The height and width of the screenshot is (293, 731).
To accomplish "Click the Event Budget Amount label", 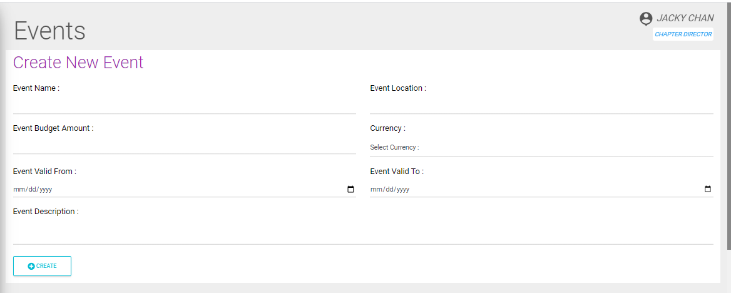I will tap(53, 128).
